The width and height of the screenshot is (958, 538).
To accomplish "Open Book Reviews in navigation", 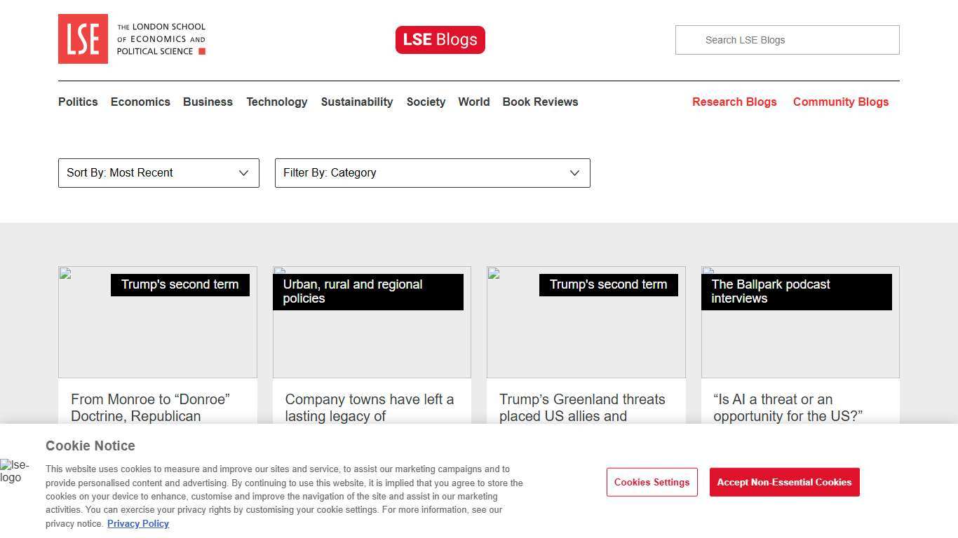I will point(540,102).
